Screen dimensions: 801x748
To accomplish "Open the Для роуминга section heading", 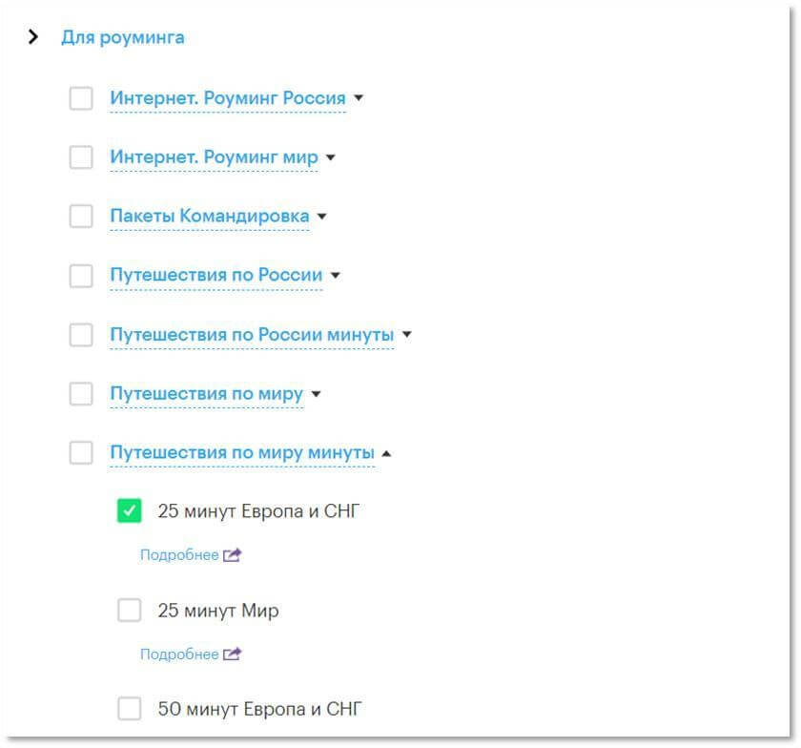I will 123,37.
